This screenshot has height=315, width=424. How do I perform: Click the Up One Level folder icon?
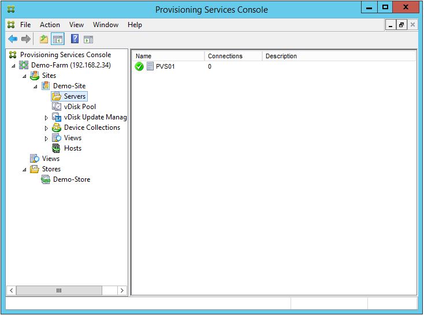click(44, 39)
